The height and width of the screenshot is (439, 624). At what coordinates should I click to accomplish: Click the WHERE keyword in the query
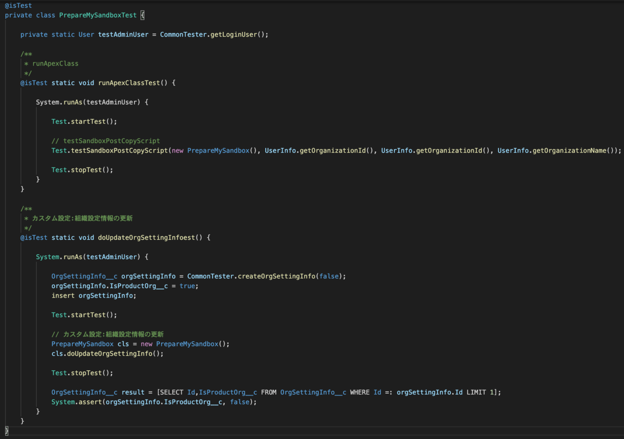tap(360, 392)
